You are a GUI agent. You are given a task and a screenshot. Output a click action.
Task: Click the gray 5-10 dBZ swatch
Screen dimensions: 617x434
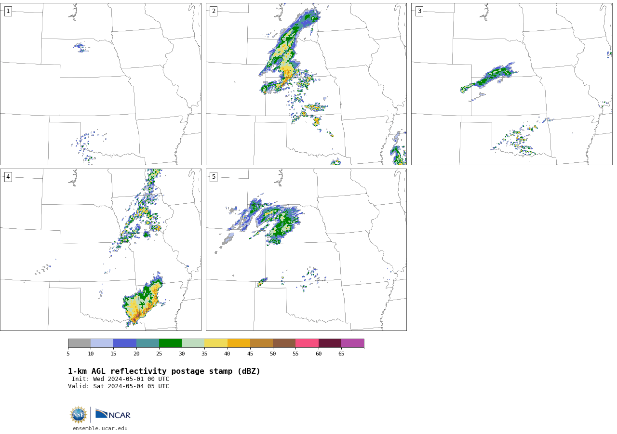pos(80,343)
